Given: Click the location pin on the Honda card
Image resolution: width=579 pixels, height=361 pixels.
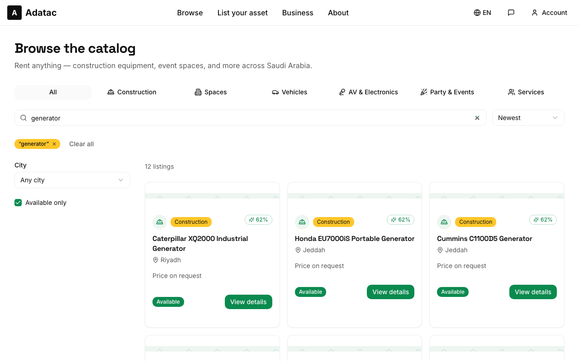Looking at the screenshot, I should pyautogui.click(x=298, y=250).
